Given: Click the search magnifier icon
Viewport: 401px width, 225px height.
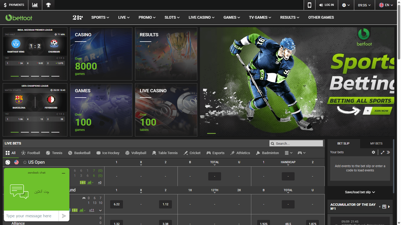Looking at the screenshot, I should (273, 143).
